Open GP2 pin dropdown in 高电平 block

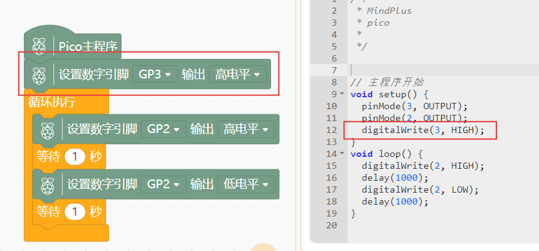coord(164,129)
